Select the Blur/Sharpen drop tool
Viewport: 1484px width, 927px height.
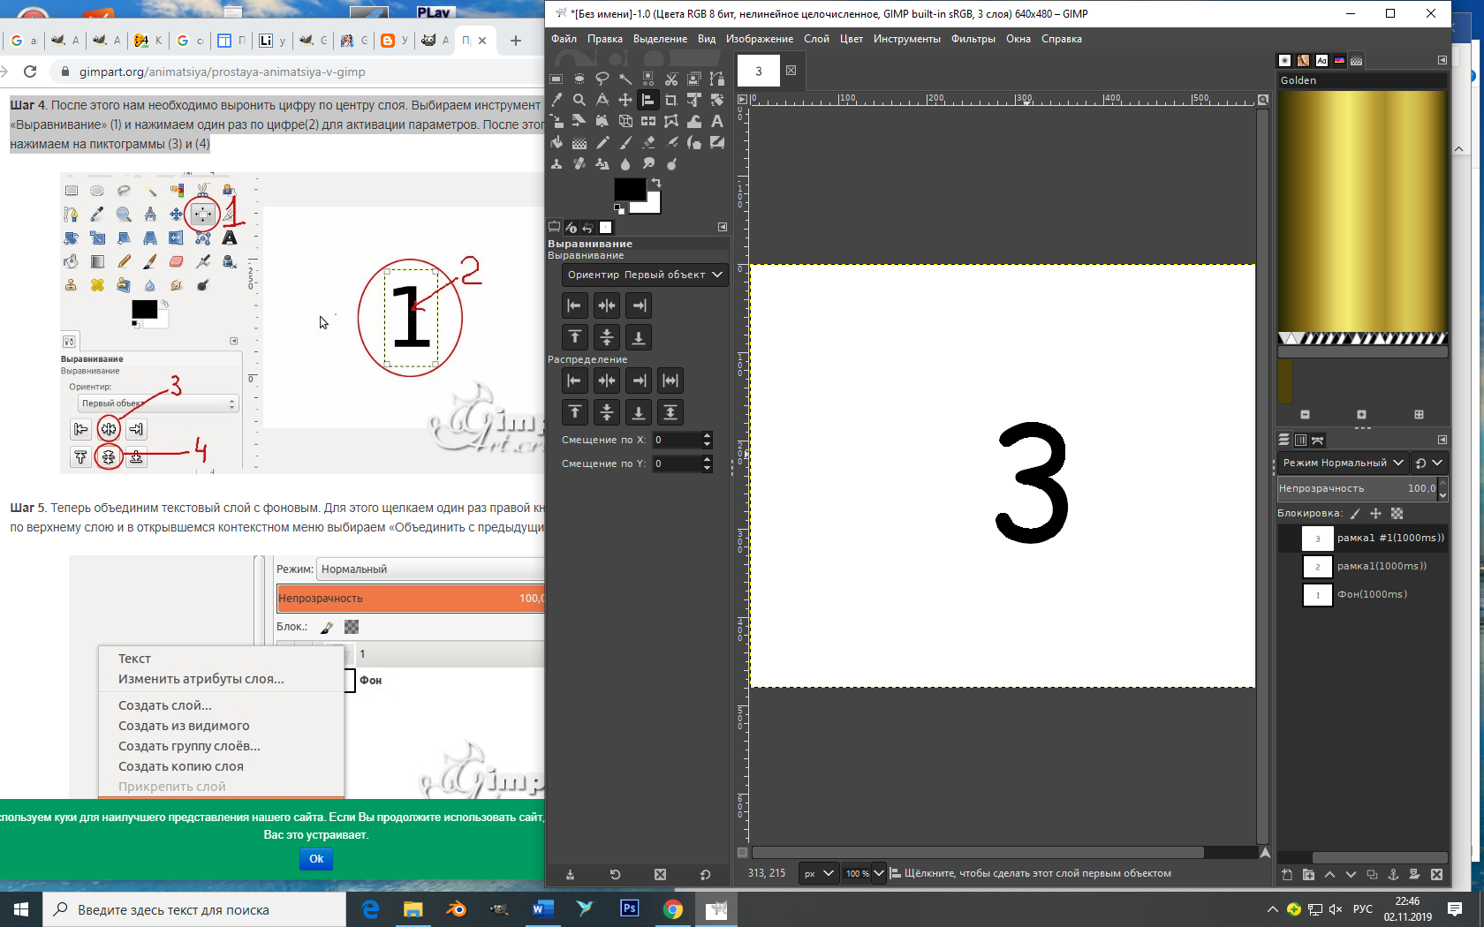[625, 163]
